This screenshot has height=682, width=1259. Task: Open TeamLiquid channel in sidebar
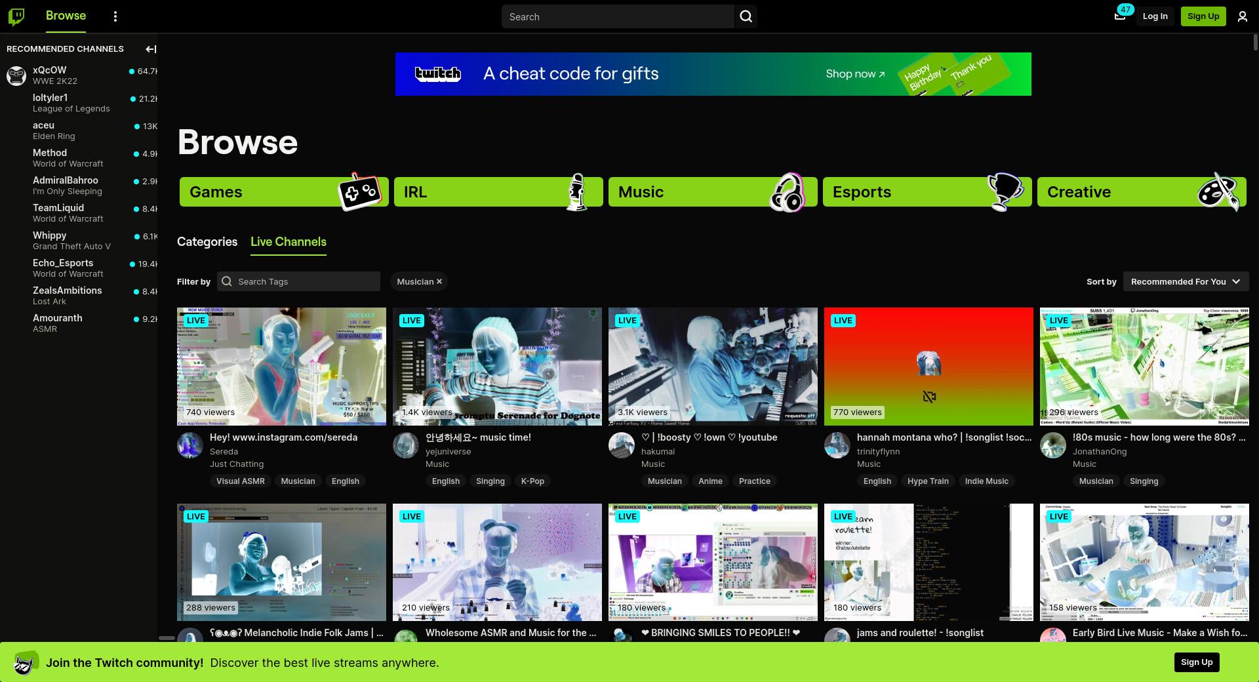79,213
